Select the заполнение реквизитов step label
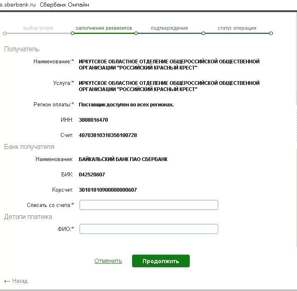297x291 pixels. click(x=104, y=28)
